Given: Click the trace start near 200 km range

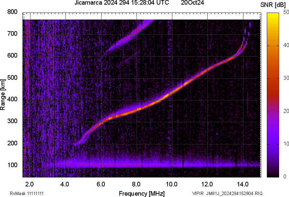Looking at the screenshot, I should (77, 143).
